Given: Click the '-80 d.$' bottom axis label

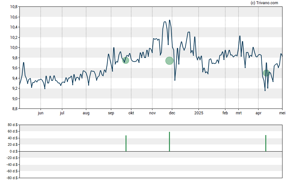Looking at the screenshot, I should tap(12, 178).
